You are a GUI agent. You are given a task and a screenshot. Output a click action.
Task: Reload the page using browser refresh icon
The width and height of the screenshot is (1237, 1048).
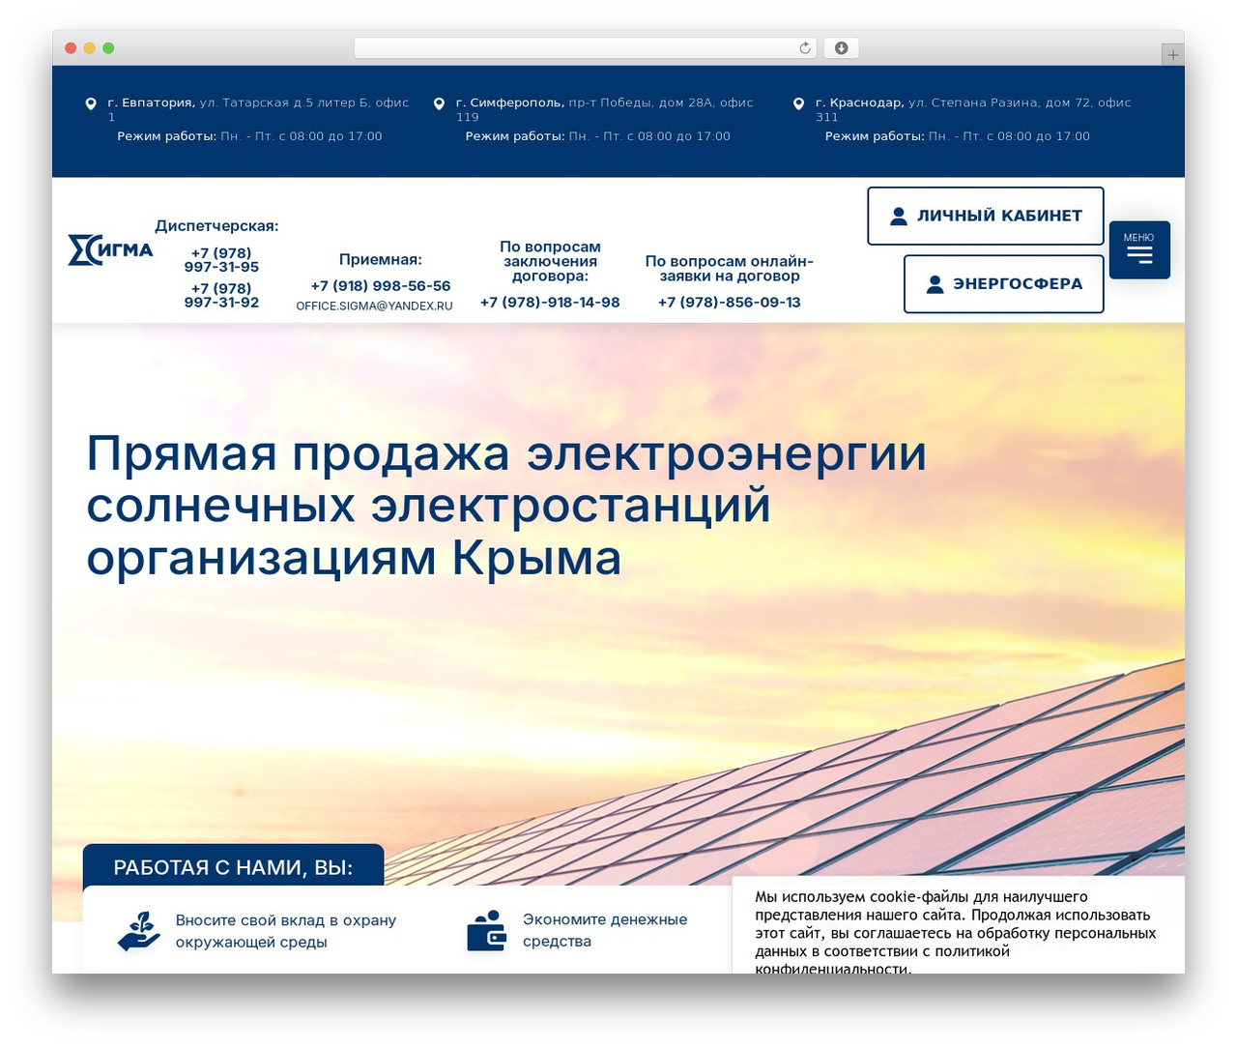805,48
